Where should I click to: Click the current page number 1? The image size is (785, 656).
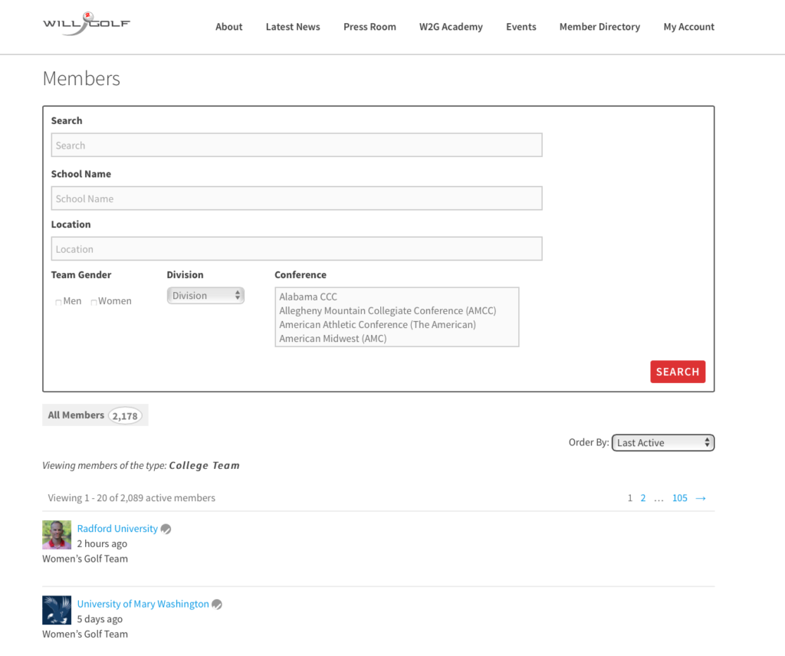click(x=630, y=498)
